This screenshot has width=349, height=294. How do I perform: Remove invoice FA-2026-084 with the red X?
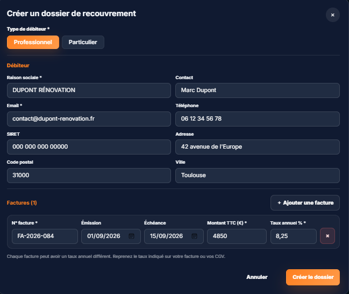coord(327,236)
